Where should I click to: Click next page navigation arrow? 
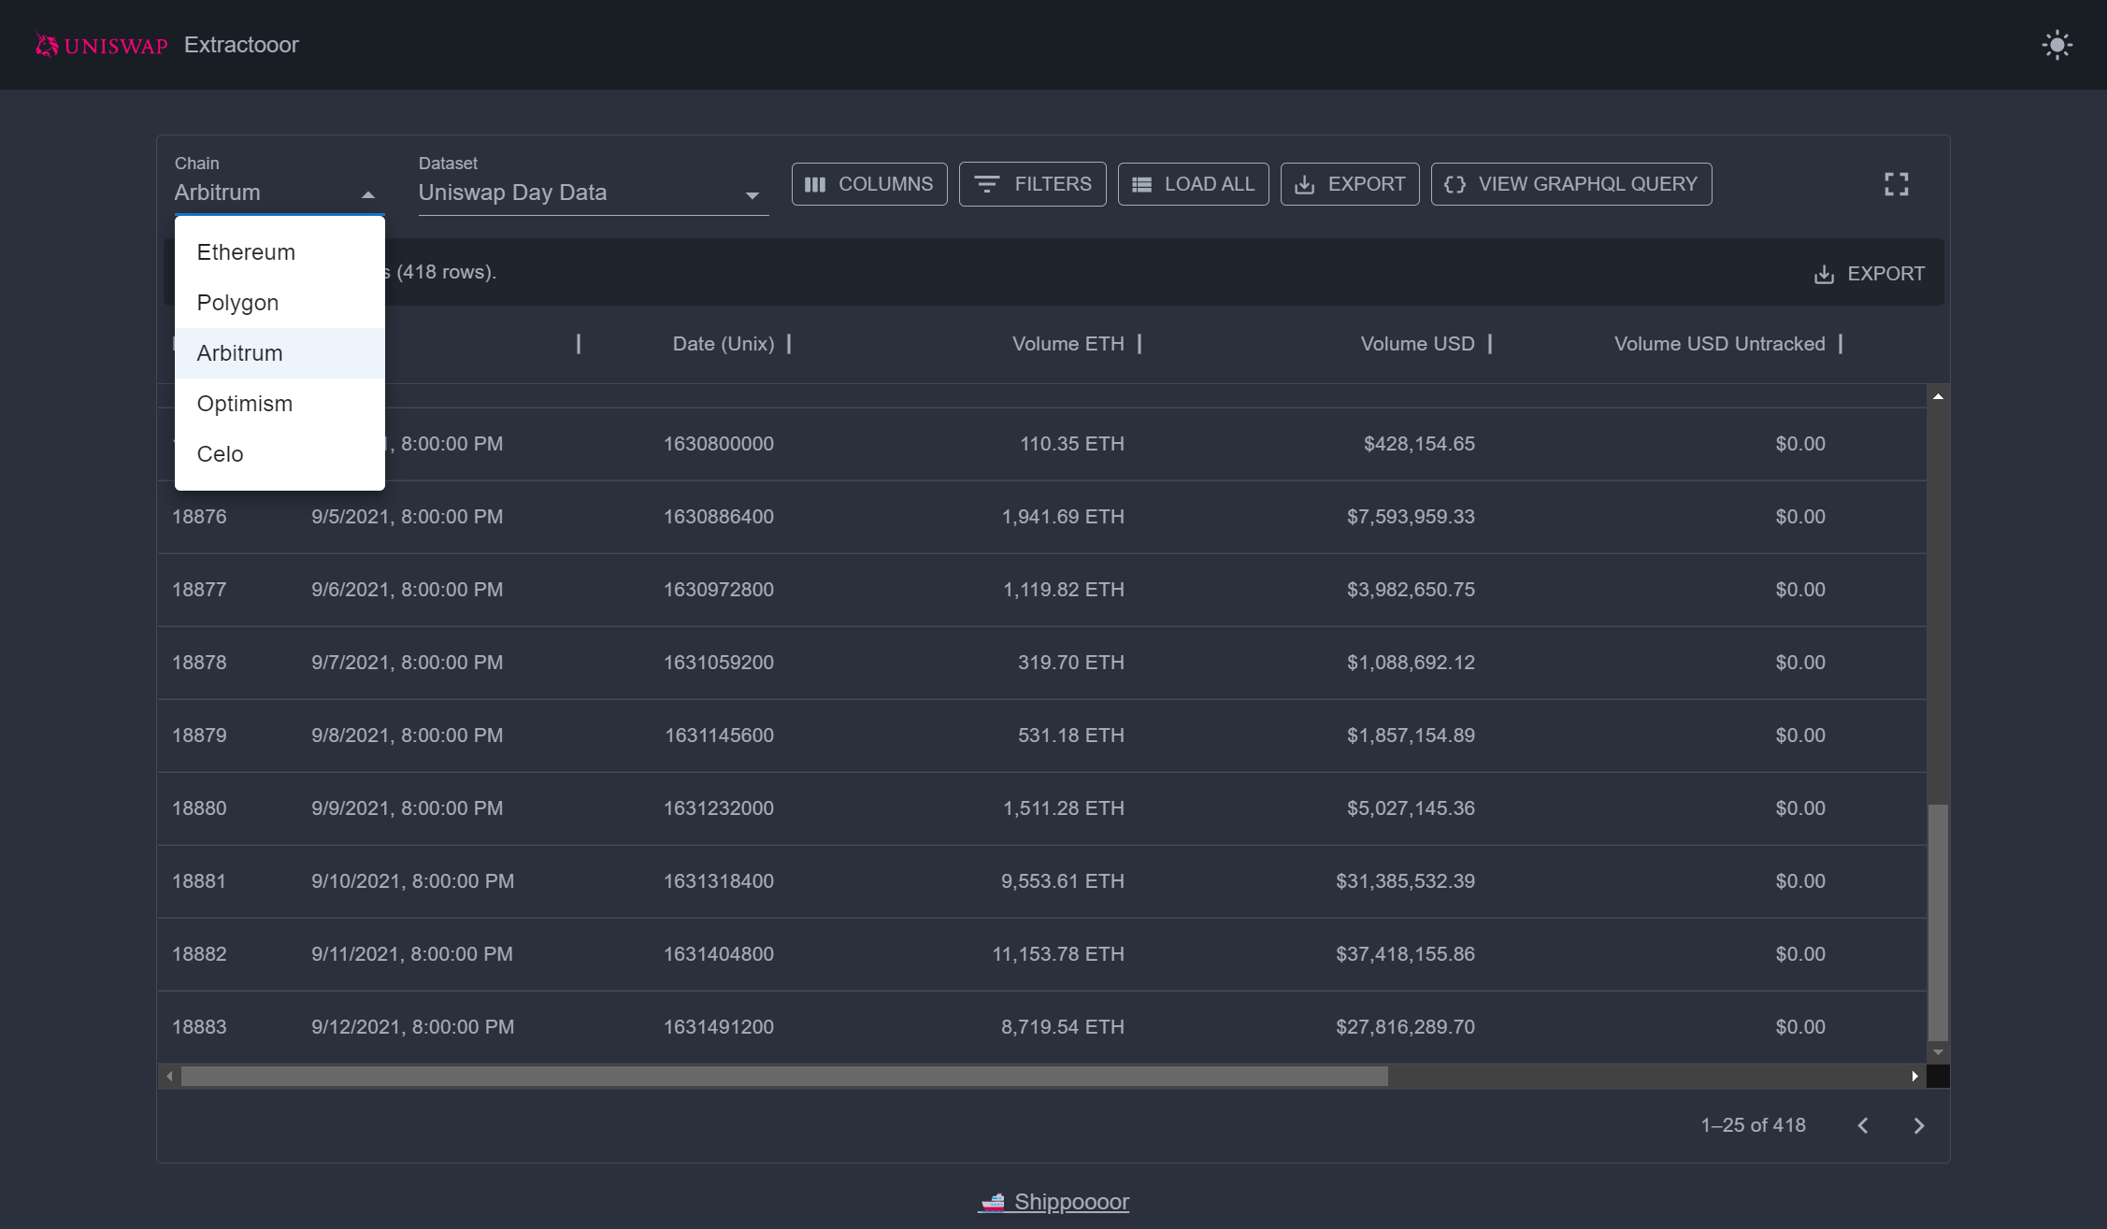click(x=1920, y=1125)
